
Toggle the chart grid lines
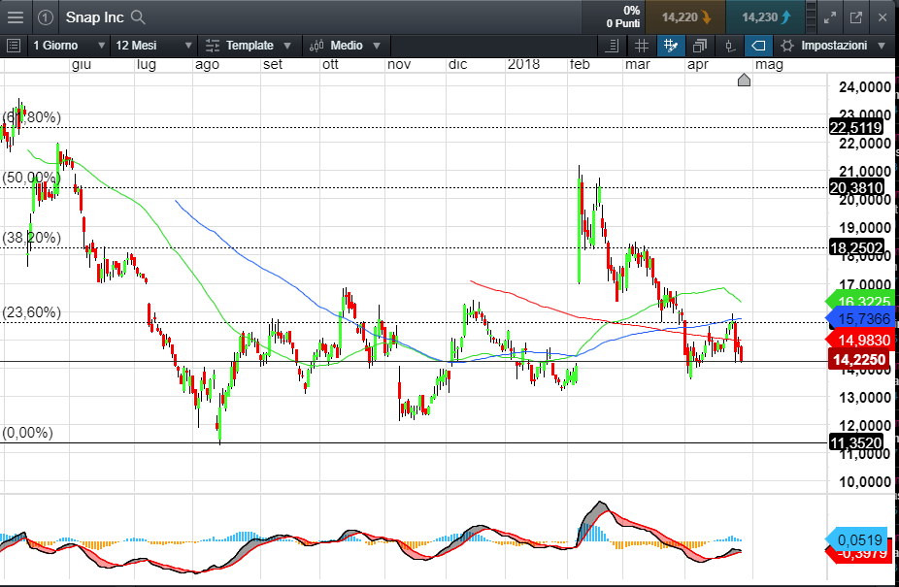[641, 46]
